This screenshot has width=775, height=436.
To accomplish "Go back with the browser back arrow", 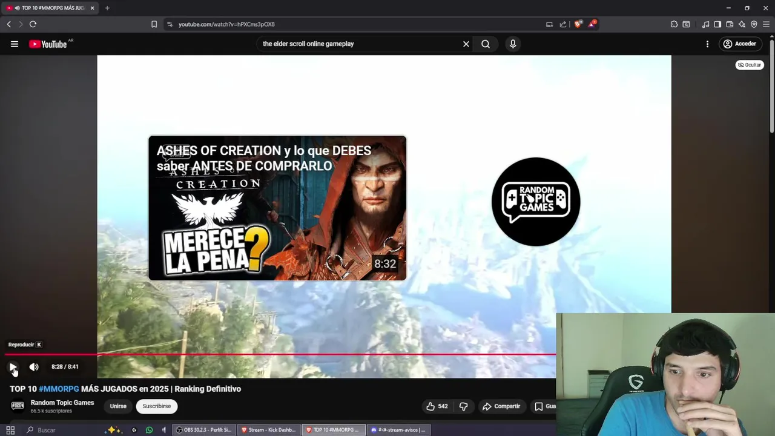I will pyautogui.click(x=8, y=24).
